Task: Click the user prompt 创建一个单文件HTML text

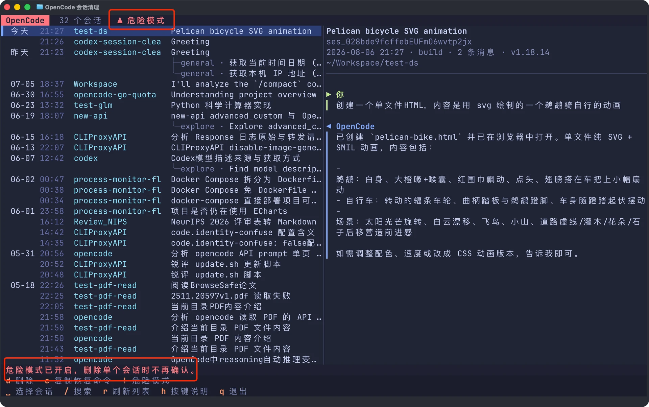Action: point(478,105)
